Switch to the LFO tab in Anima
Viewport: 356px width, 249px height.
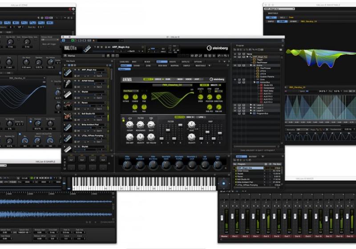201,116
